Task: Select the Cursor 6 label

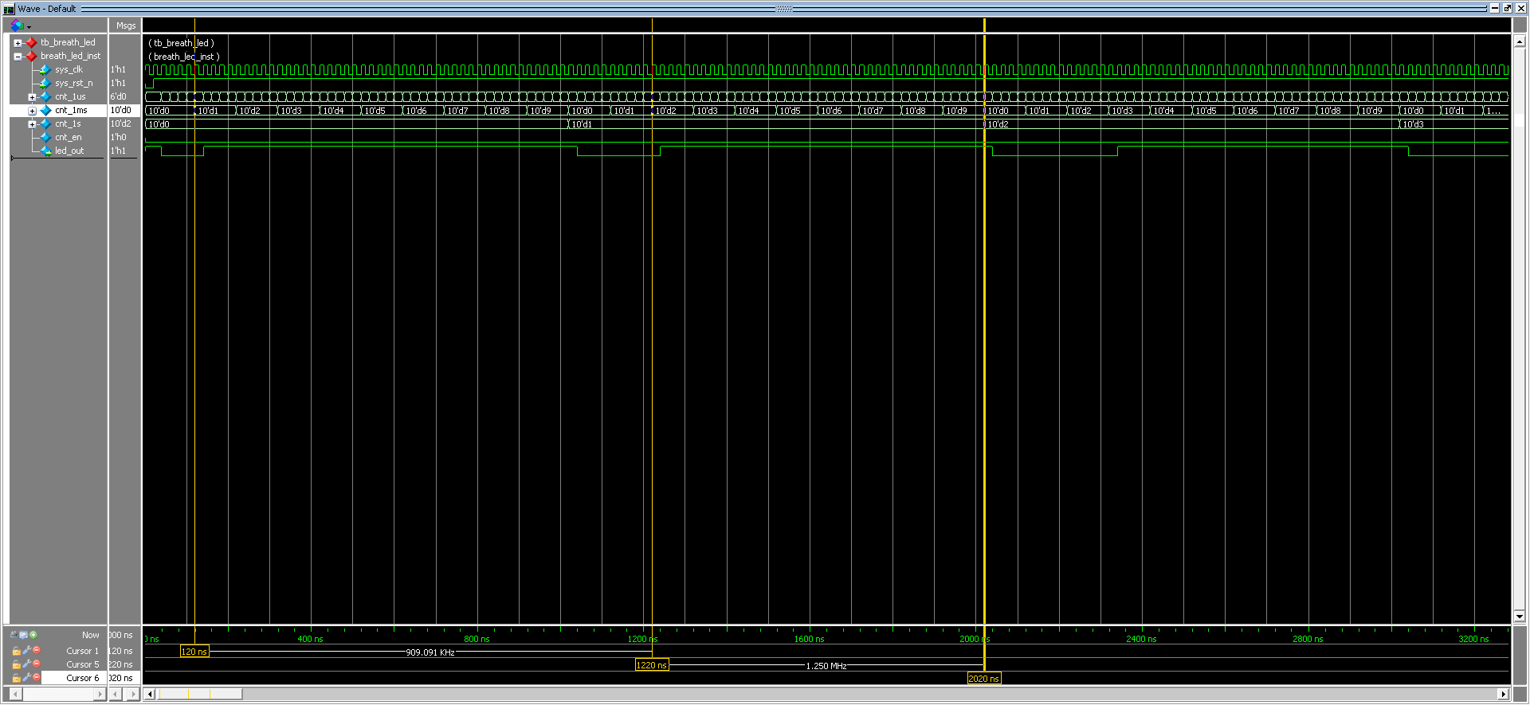Action: click(83, 679)
